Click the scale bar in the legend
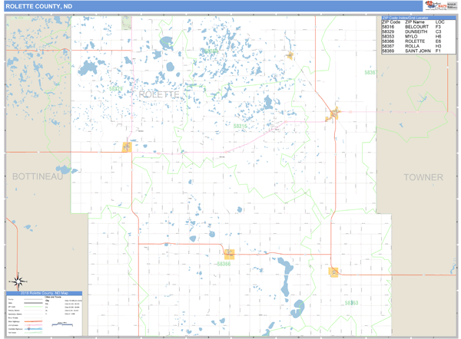The height and width of the screenshot is (339, 461). point(61,324)
